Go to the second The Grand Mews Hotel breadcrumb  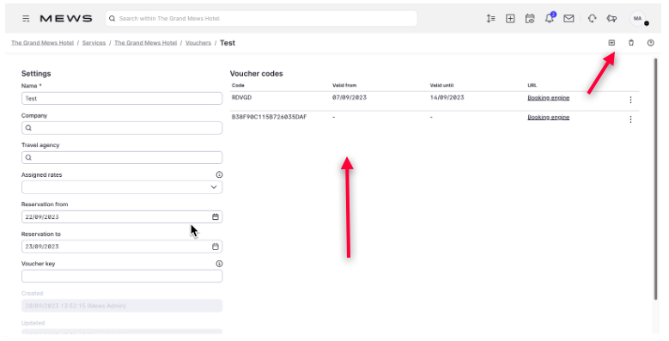(145, 43)
